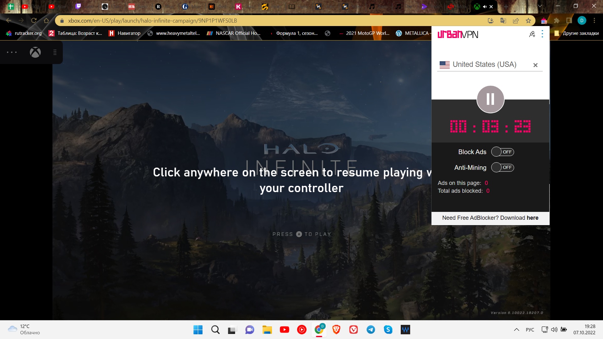This screenshot has height=339, width=603.
Task: Open the Навигатор bookmark
Action: click(x=125, y=33)
